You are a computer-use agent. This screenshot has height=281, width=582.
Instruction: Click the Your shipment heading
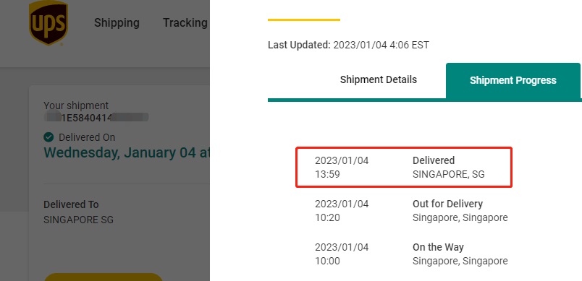pyautogui.click(x=76, y=105)
